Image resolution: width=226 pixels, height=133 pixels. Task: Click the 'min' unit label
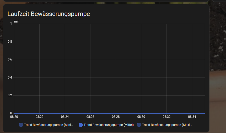[17, 21]
